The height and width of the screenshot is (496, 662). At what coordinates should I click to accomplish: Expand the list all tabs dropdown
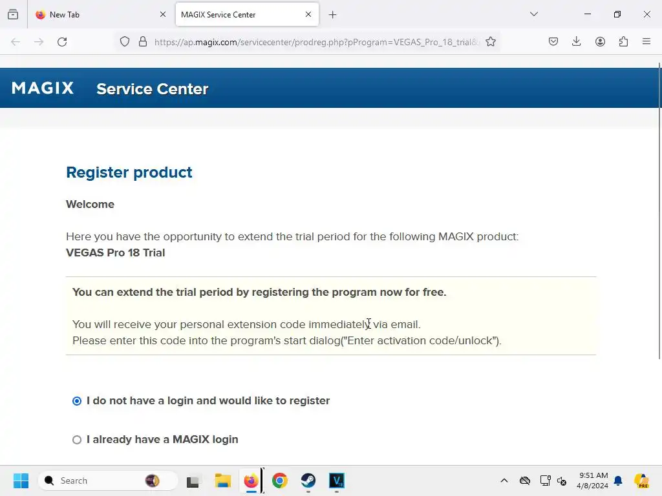533,14
